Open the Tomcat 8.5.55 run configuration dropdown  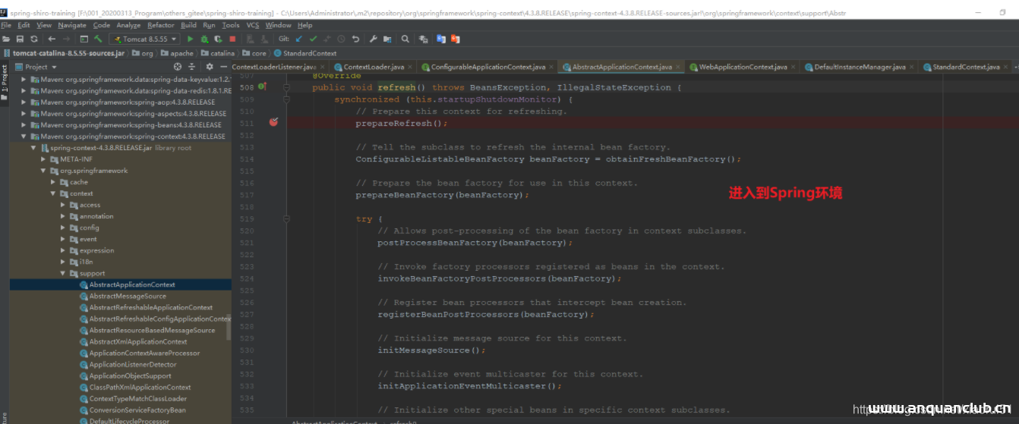tap(144, 39)
